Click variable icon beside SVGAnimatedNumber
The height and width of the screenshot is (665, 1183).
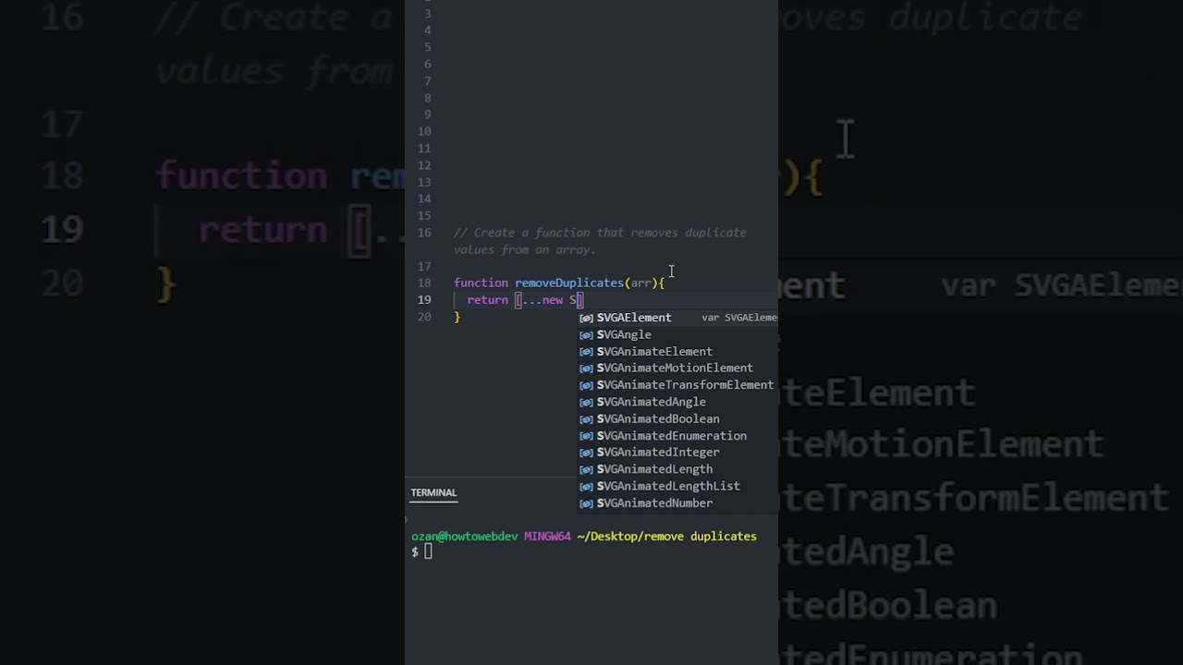pyautogui.click(x=586, y=503)
